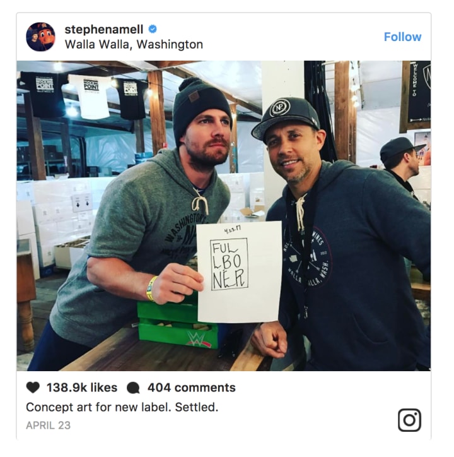
Task: Follow the stephenamell account
Action: tap(402, 37)
